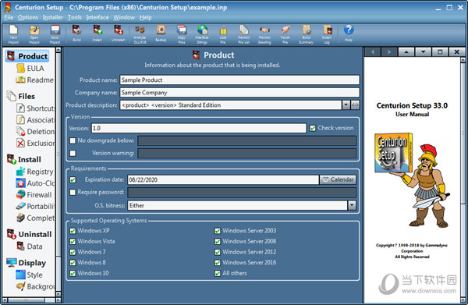468x305 pixels.
Task: Uncheck Windows Server 2003 support
Action: (x=218, y=231)
